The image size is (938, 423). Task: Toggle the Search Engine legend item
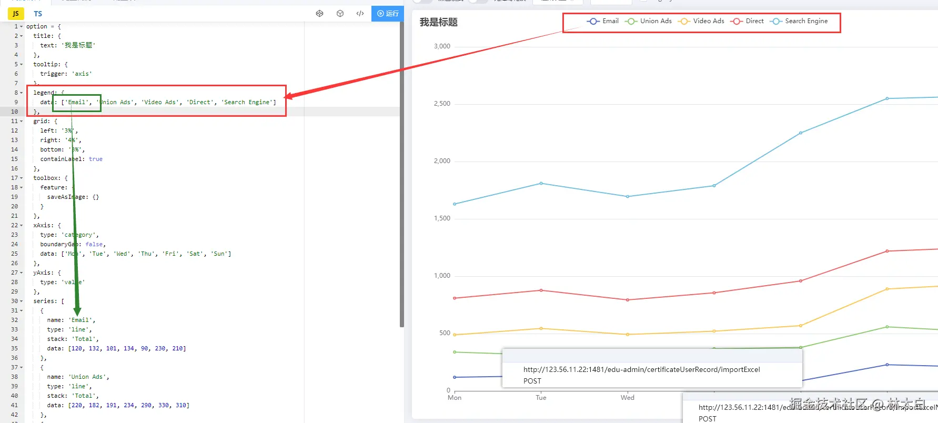click(799, 21)
